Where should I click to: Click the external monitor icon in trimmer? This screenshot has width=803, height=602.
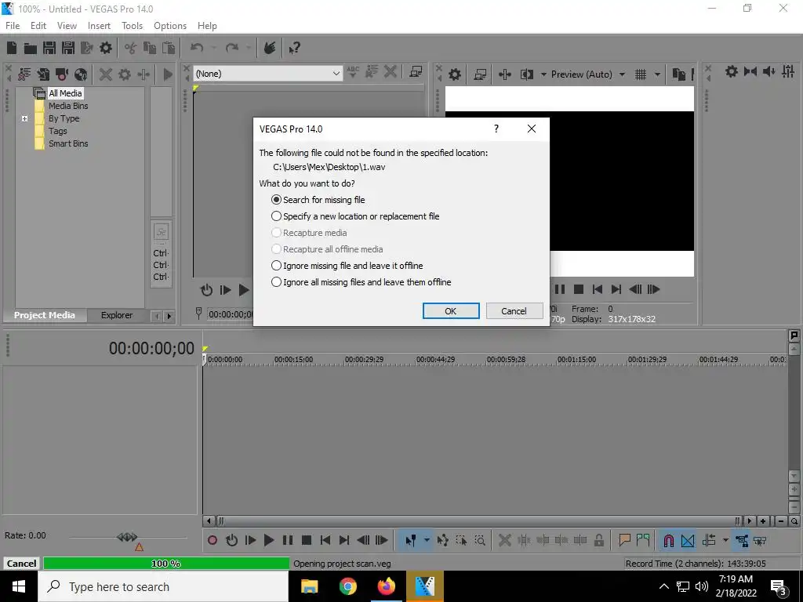pos(416,72)
